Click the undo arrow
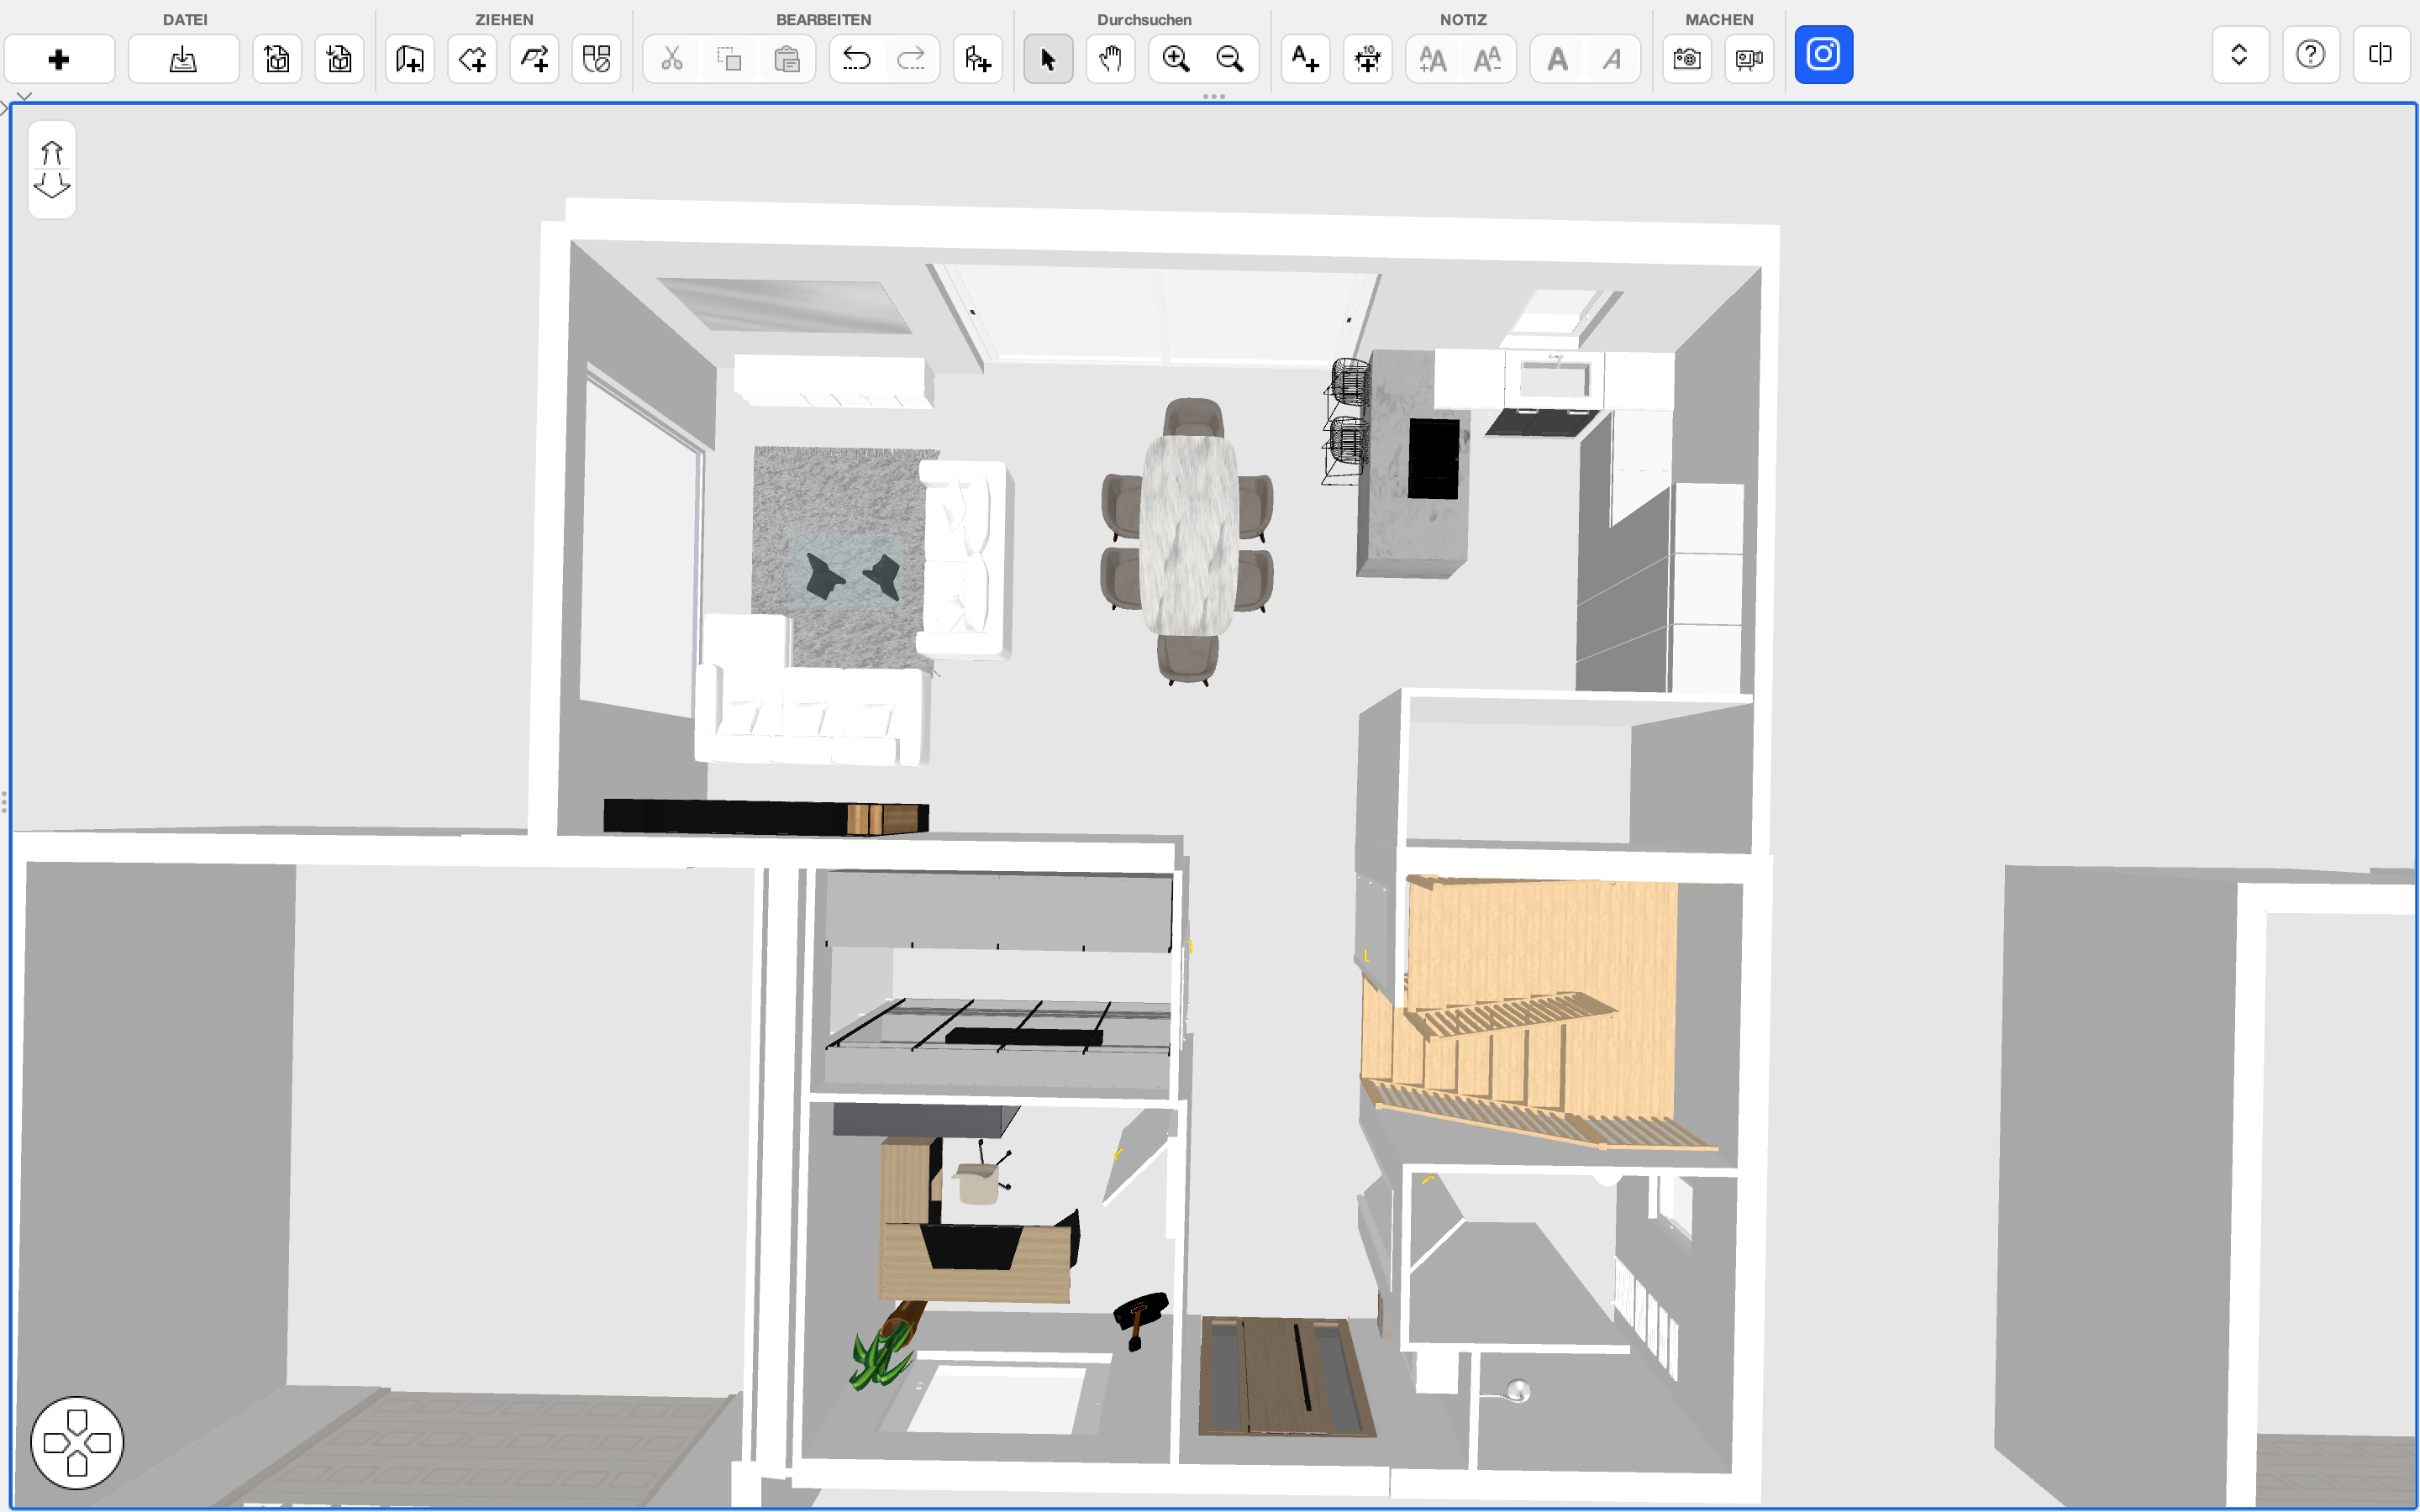2420x1512 pixels. coord(856,60)
